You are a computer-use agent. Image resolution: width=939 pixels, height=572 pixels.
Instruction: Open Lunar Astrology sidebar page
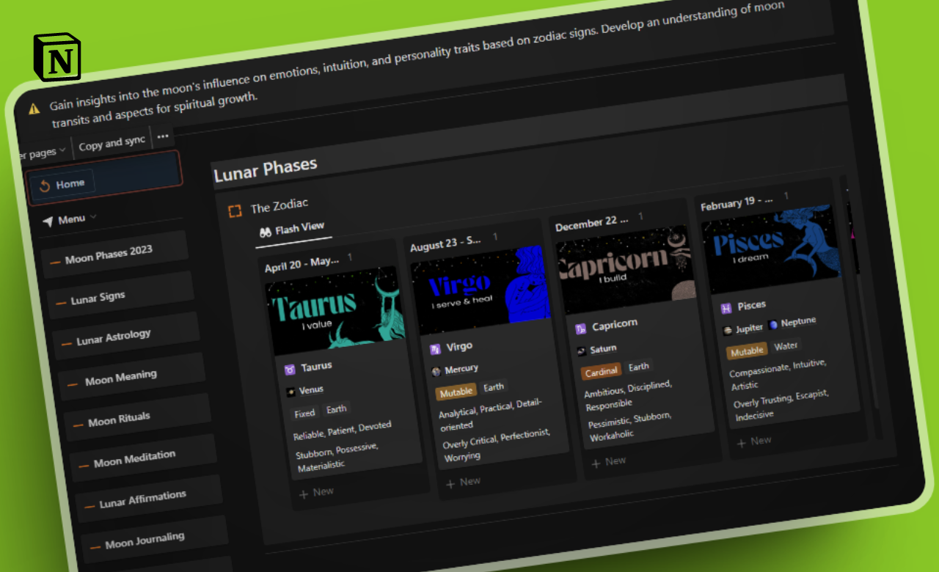coord(126,337)
